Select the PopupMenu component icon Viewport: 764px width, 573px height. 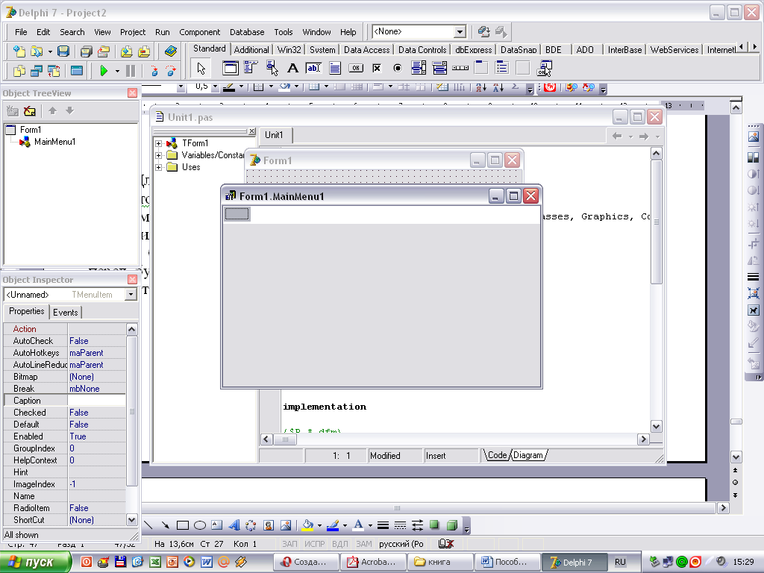[x=272, y=68]
